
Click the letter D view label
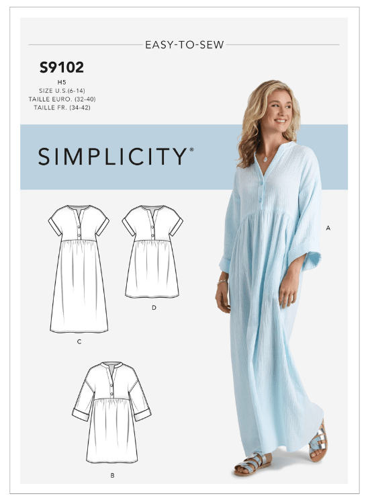click(154, 307)
